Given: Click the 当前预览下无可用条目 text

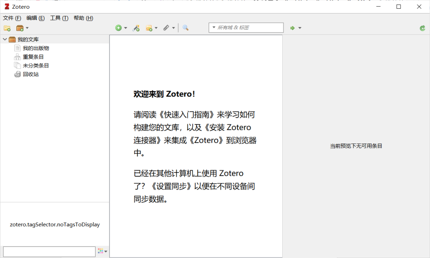Looking at the screenshot, I should [x=356, y=146].
